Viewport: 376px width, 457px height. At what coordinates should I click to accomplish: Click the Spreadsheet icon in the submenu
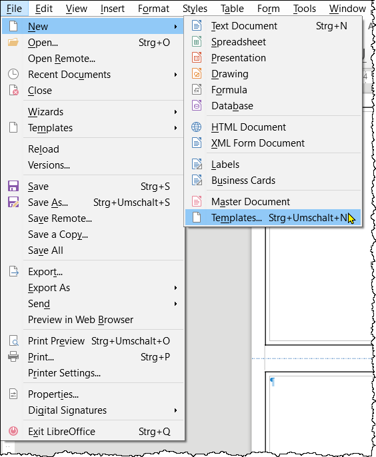(197, 42)
